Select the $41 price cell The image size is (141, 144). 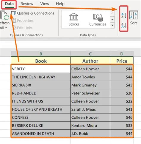pos(122,109)
